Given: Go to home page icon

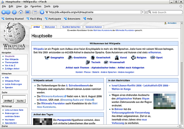Looking at the screenshot, I should [x=21, y=12].
